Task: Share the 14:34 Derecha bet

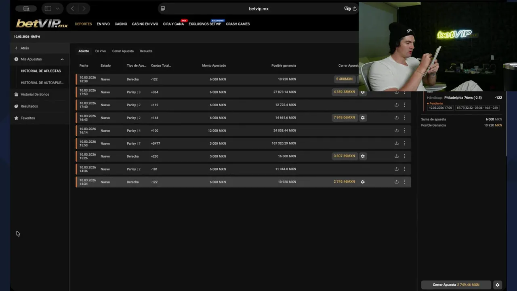Action: pyautogui.click(x=396, y=182)
